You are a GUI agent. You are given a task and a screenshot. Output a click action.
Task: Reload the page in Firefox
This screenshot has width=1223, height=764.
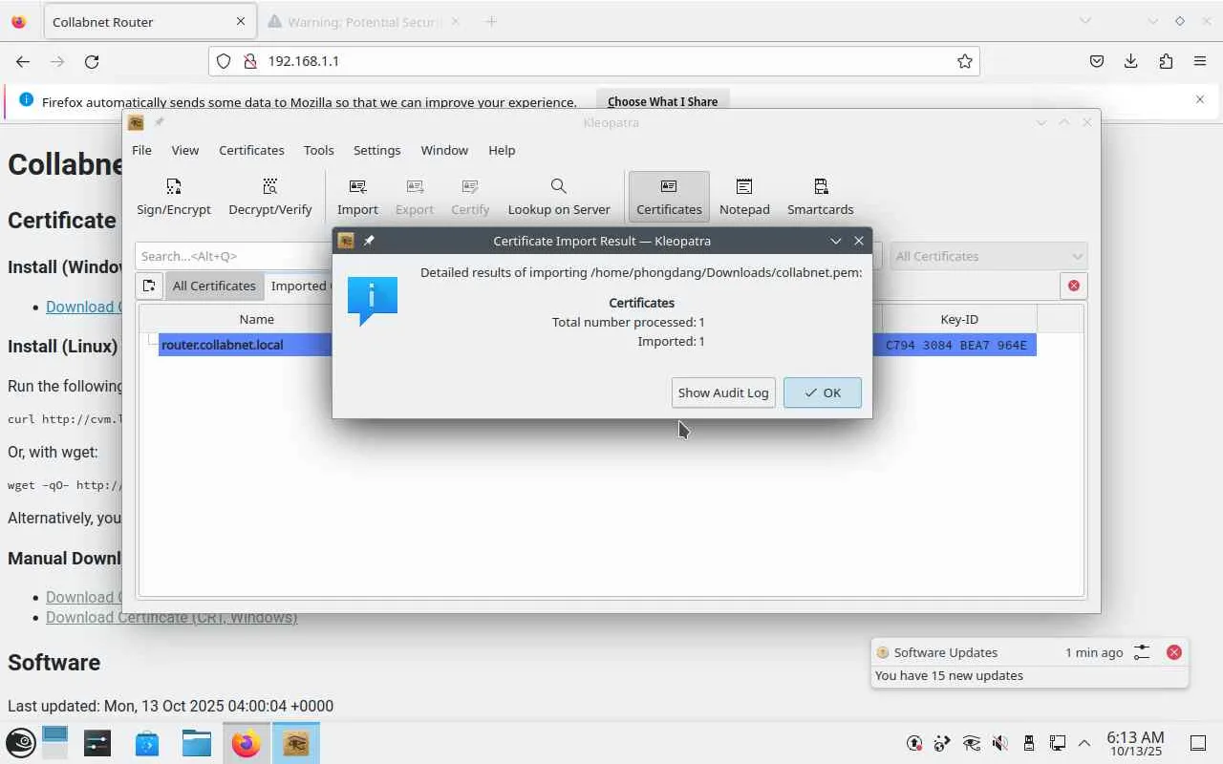[x=92, y=61]
